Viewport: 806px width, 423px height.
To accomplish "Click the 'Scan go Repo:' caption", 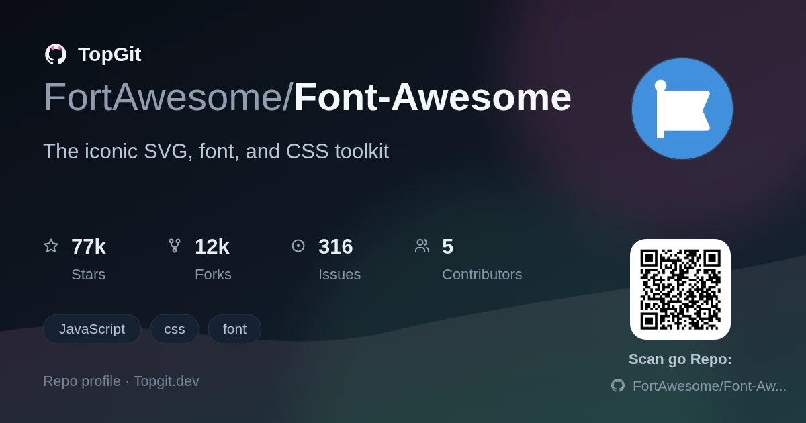I will point(680,359).
